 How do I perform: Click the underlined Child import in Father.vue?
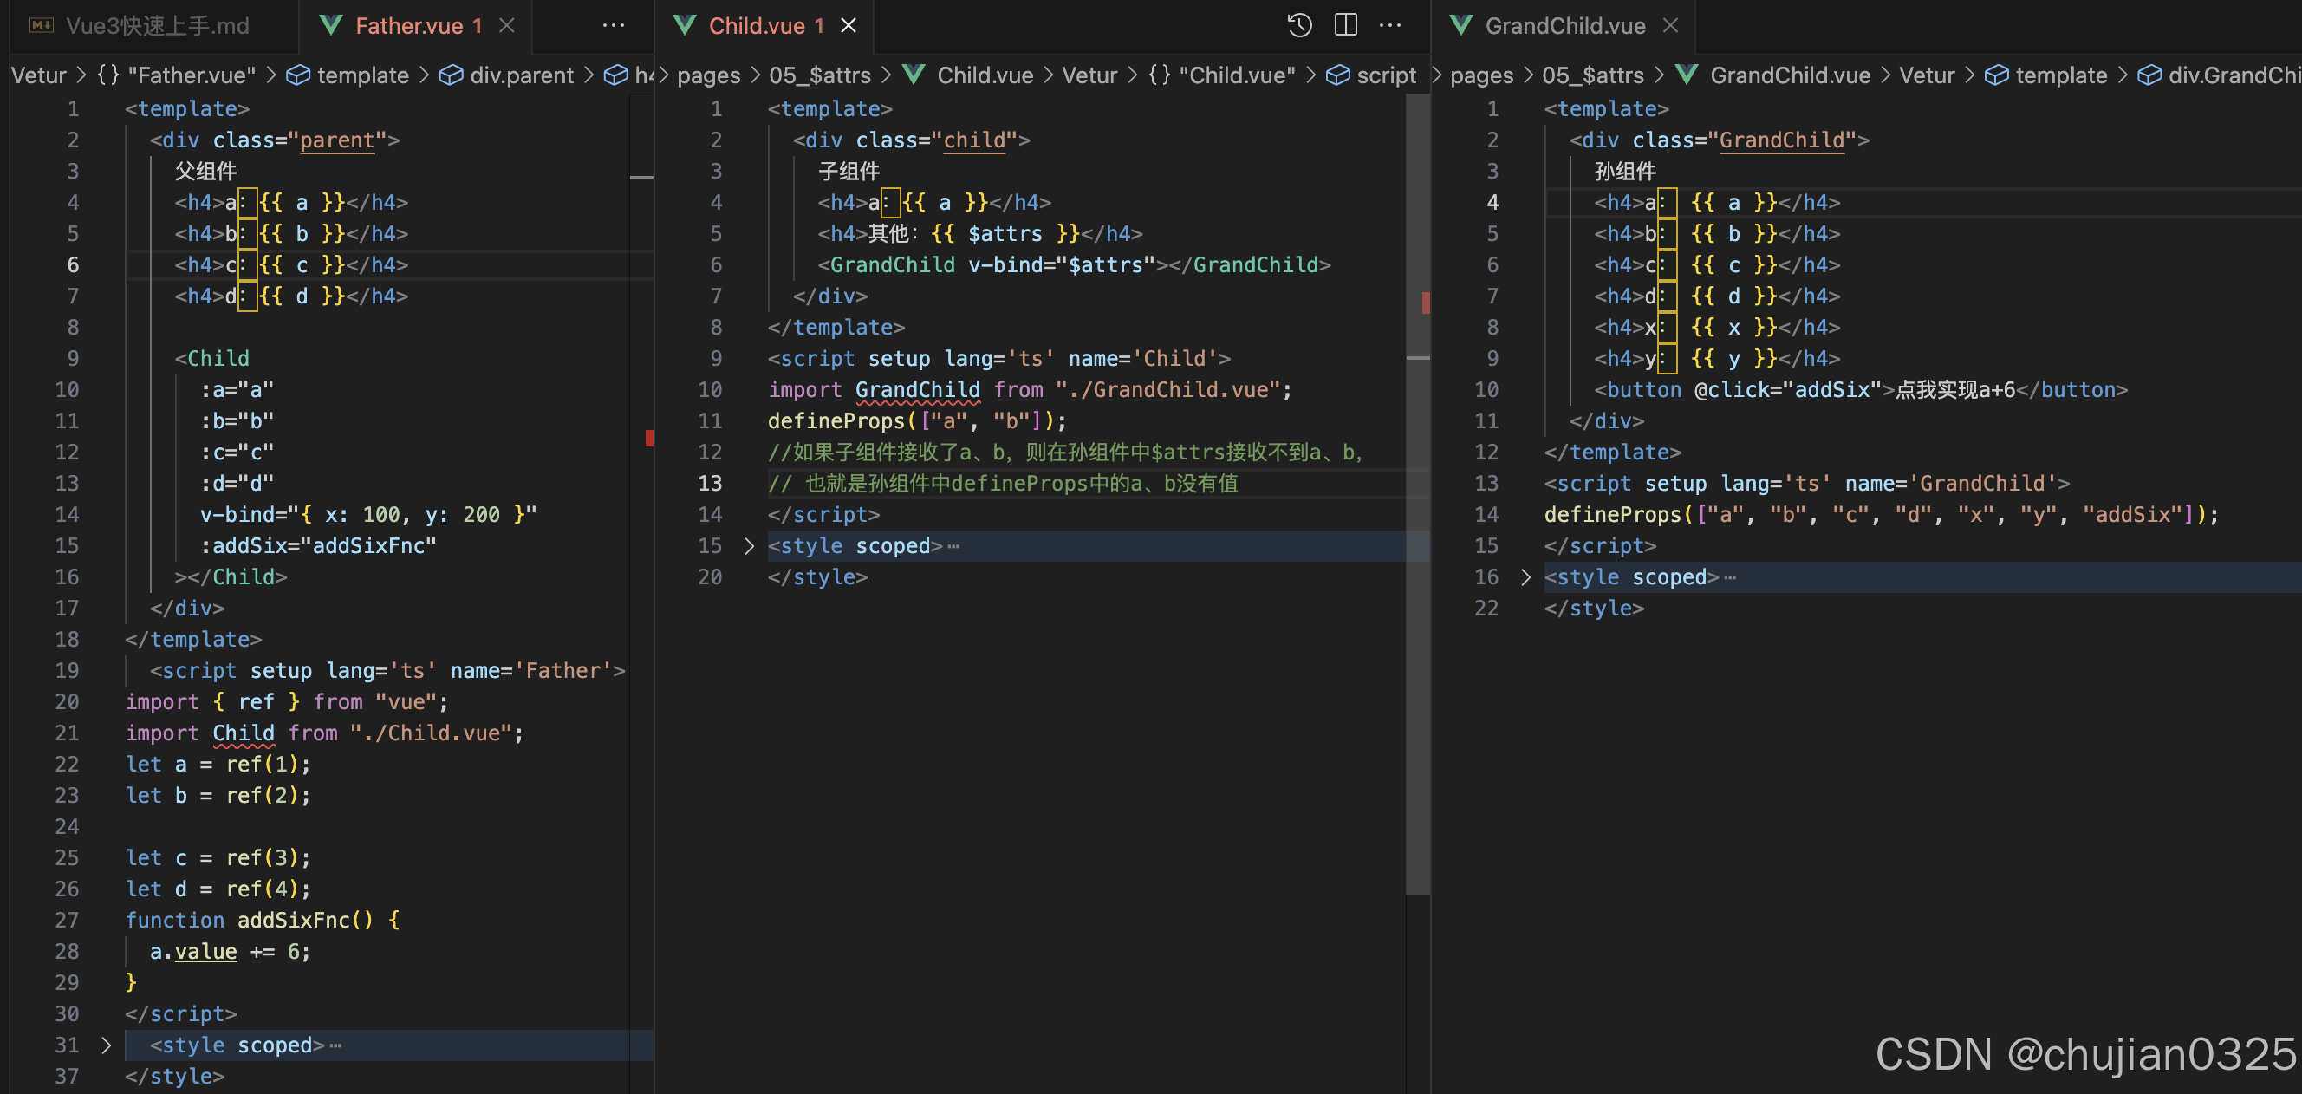click(x=243, y=733)
